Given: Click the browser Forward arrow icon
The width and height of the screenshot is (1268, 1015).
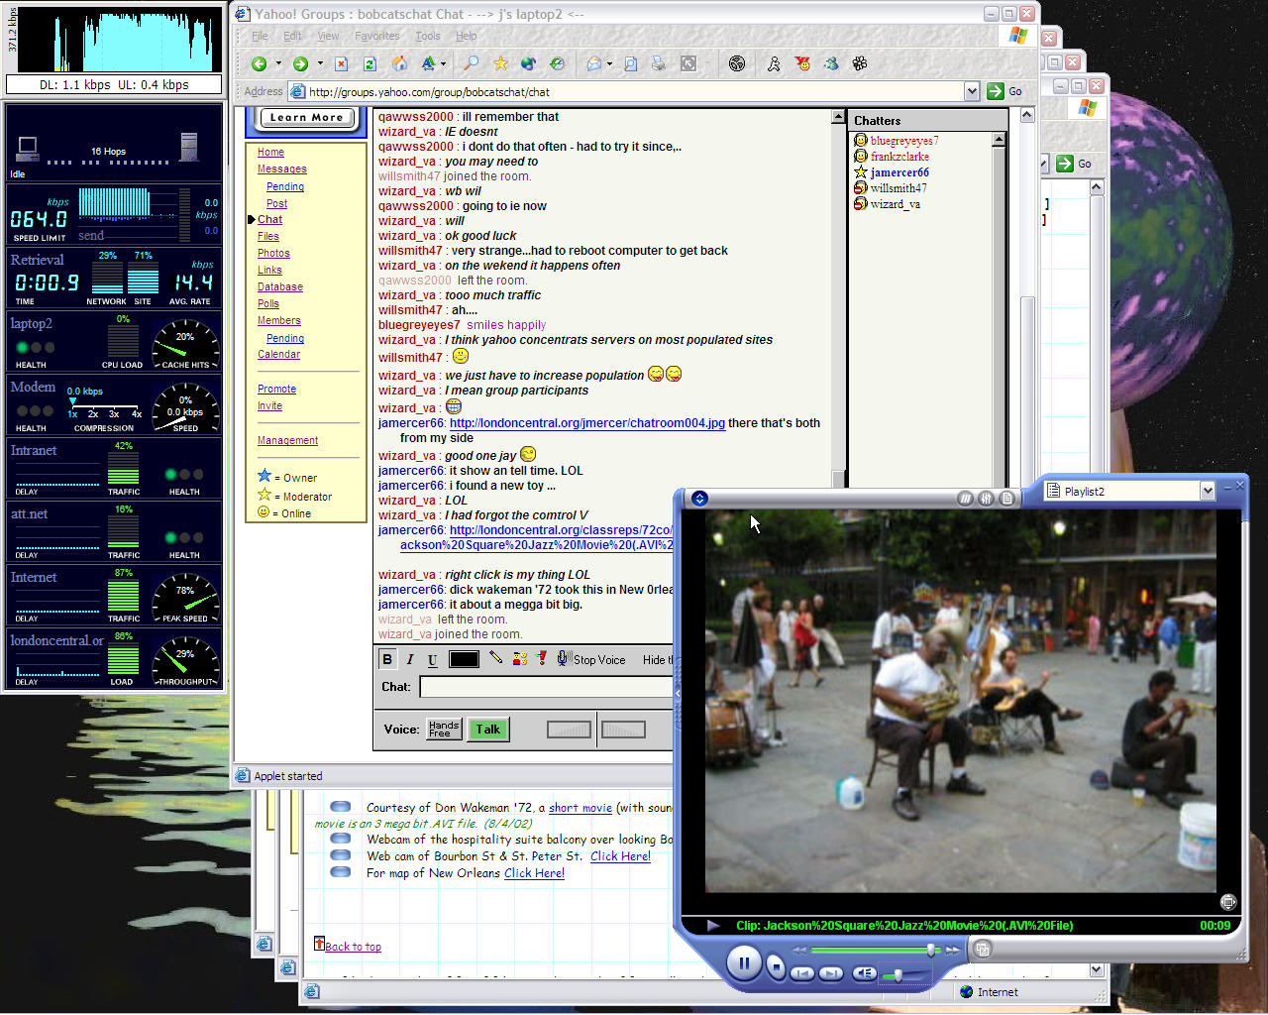Looking at the screenshot, I should click(x=300, y=63).
